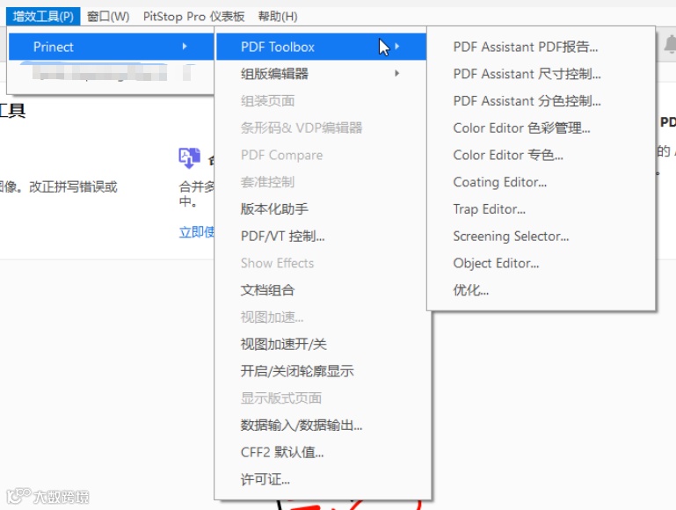Launch Color Editor 色彩管理...
The image size is (676, 510).
541,128
